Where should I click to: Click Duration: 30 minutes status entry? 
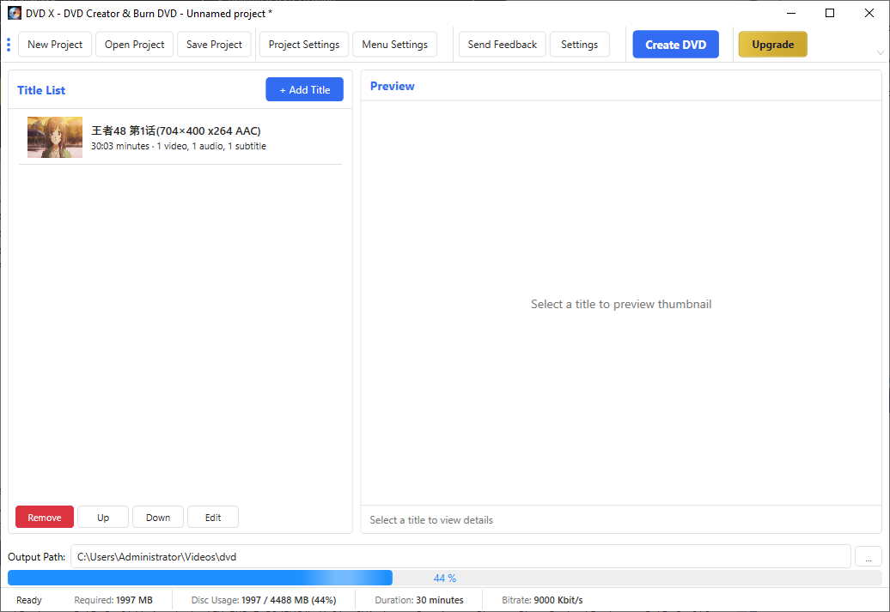(419, 600)
